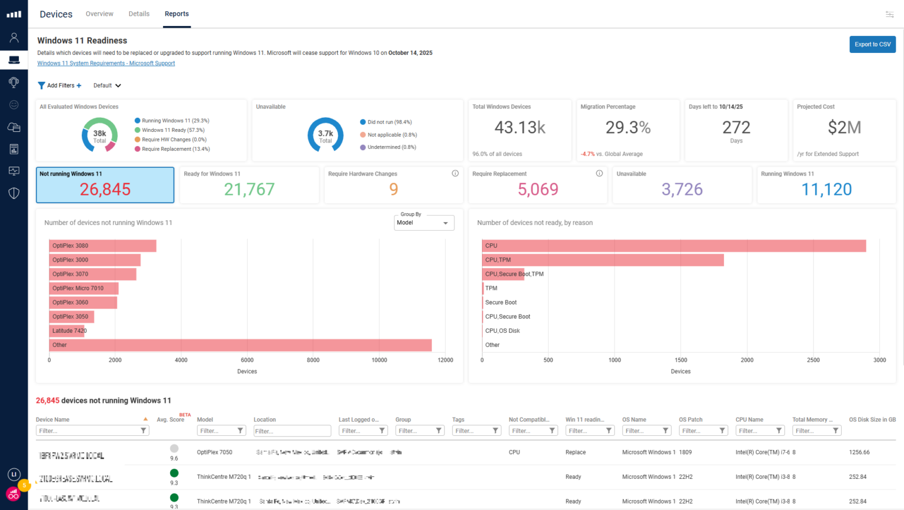Image resolution: width=904 pixels, height=510 pixels.
Task: Switch to the Details tab
Action: coord(139,14)
